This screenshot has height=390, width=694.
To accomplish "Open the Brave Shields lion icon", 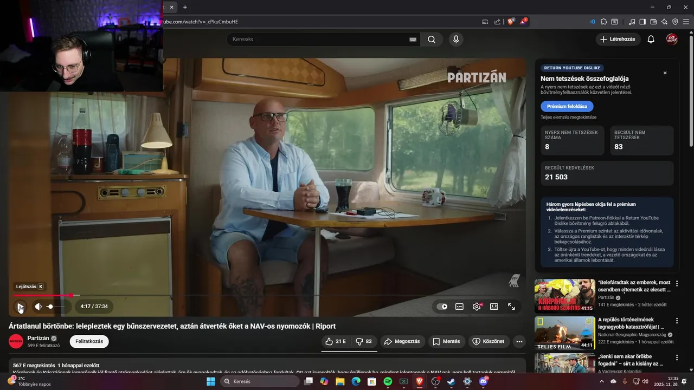I will (x=510, y=22).
